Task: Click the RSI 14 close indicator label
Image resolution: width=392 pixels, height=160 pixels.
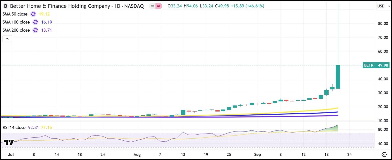Action: point(14,127)
